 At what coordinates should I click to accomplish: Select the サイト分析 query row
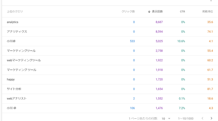pos(110,89)
